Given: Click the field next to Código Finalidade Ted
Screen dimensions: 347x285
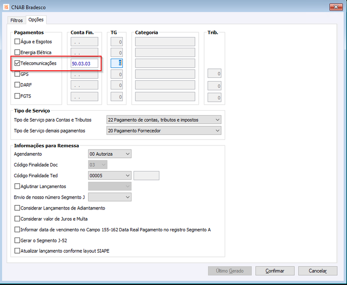Looking at the screenshot, I should pos(146,176).
